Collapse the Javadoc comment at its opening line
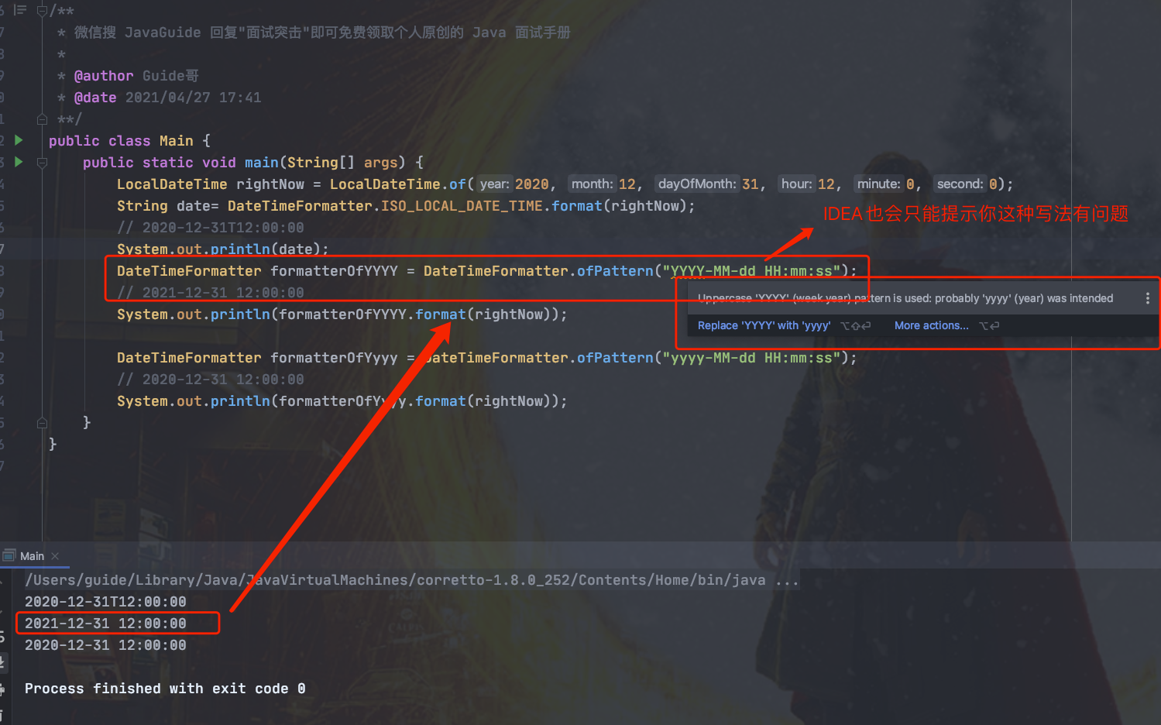 point(42,11)
